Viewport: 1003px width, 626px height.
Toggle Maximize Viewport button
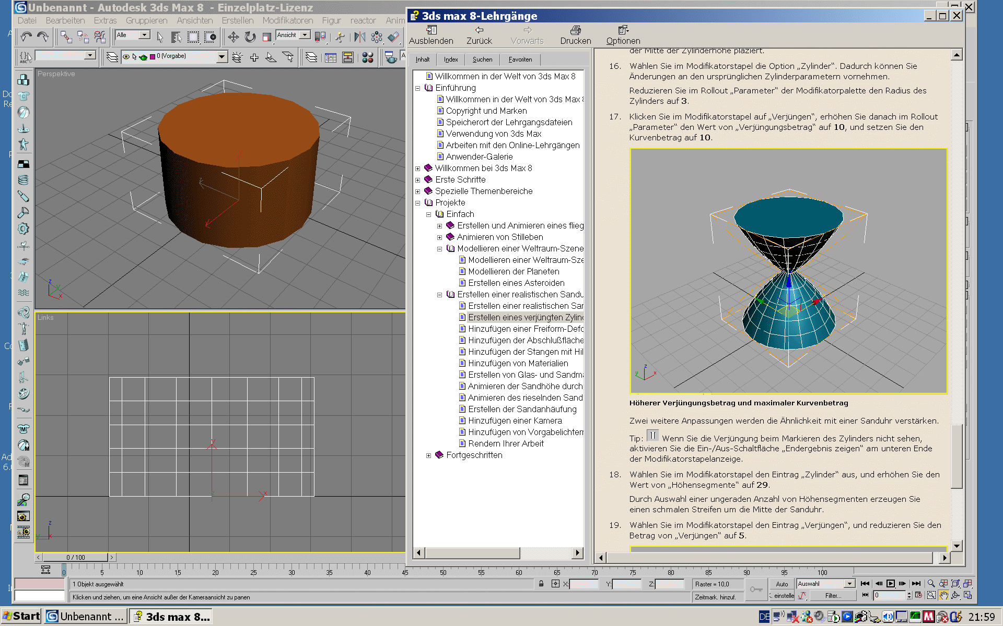click(x=967, y=595)
